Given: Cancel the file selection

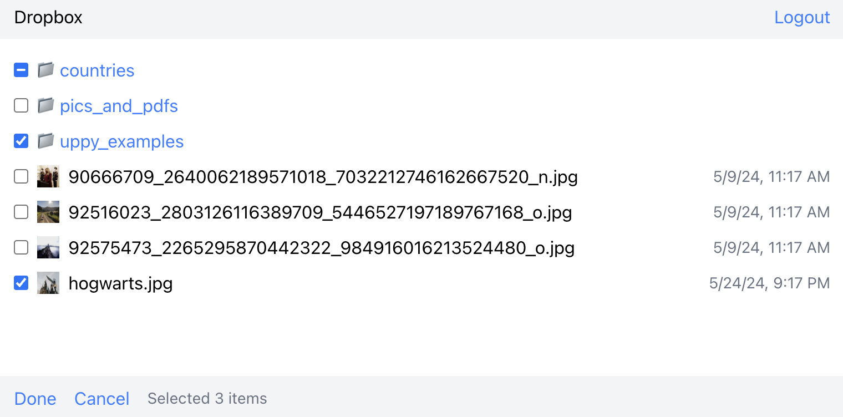Looking at the screenshot, I should pyautogui.click(x=102, y=399).
